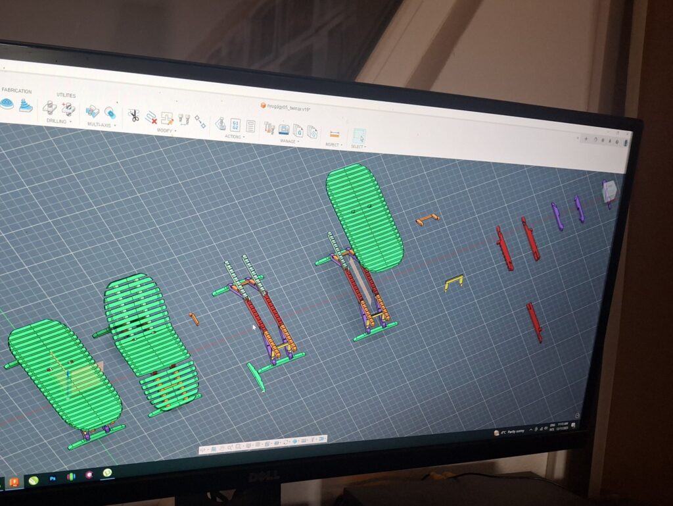Open the MANAGE dropdown menu
The image size is (673, 506).
pyautogui.click(x=289, y=141)
